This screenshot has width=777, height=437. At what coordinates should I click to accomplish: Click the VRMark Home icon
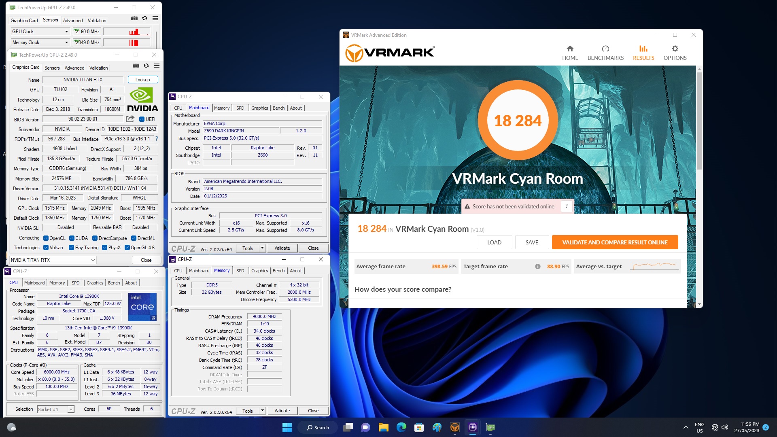(570, 49)
